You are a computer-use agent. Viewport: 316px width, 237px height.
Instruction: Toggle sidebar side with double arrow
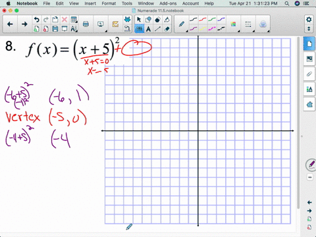point(309,177)
